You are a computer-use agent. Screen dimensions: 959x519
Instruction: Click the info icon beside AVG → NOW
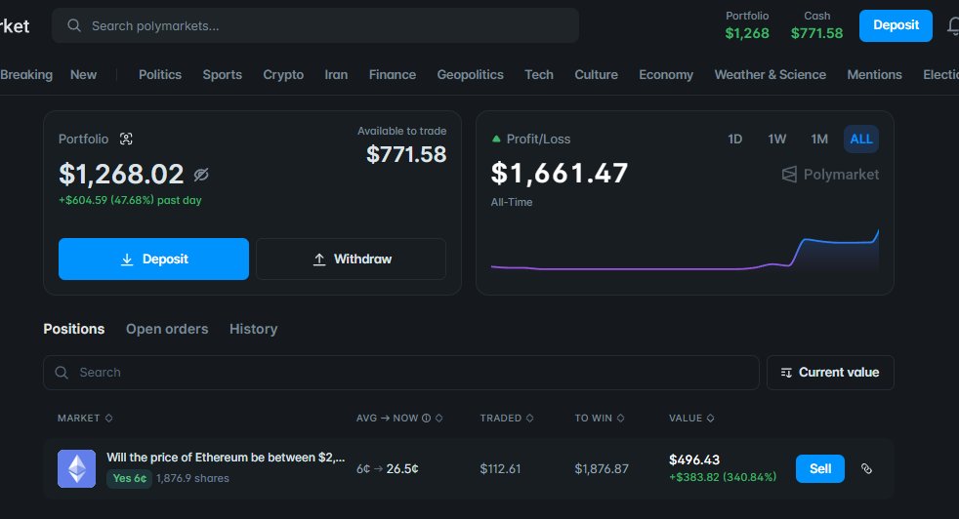point(427,419)
